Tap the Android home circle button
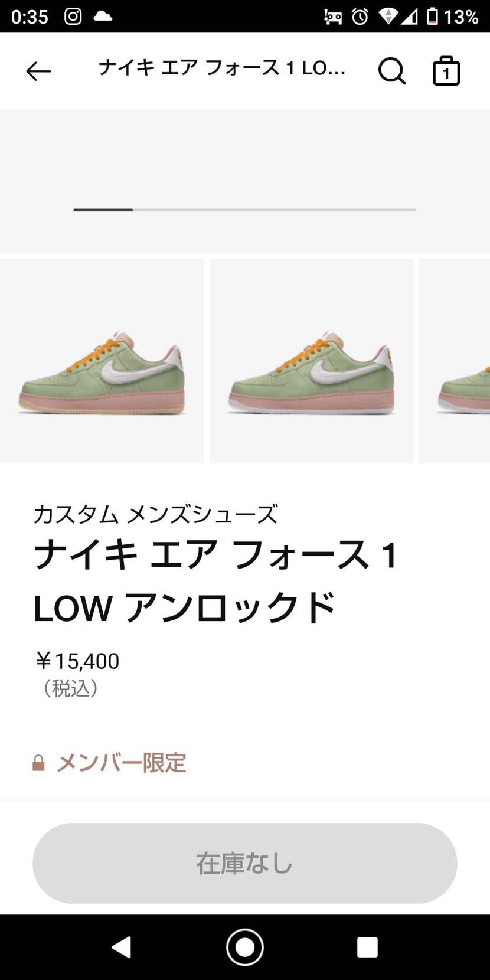The width and height of the screenshot is (490, 980). pos(245,947)
